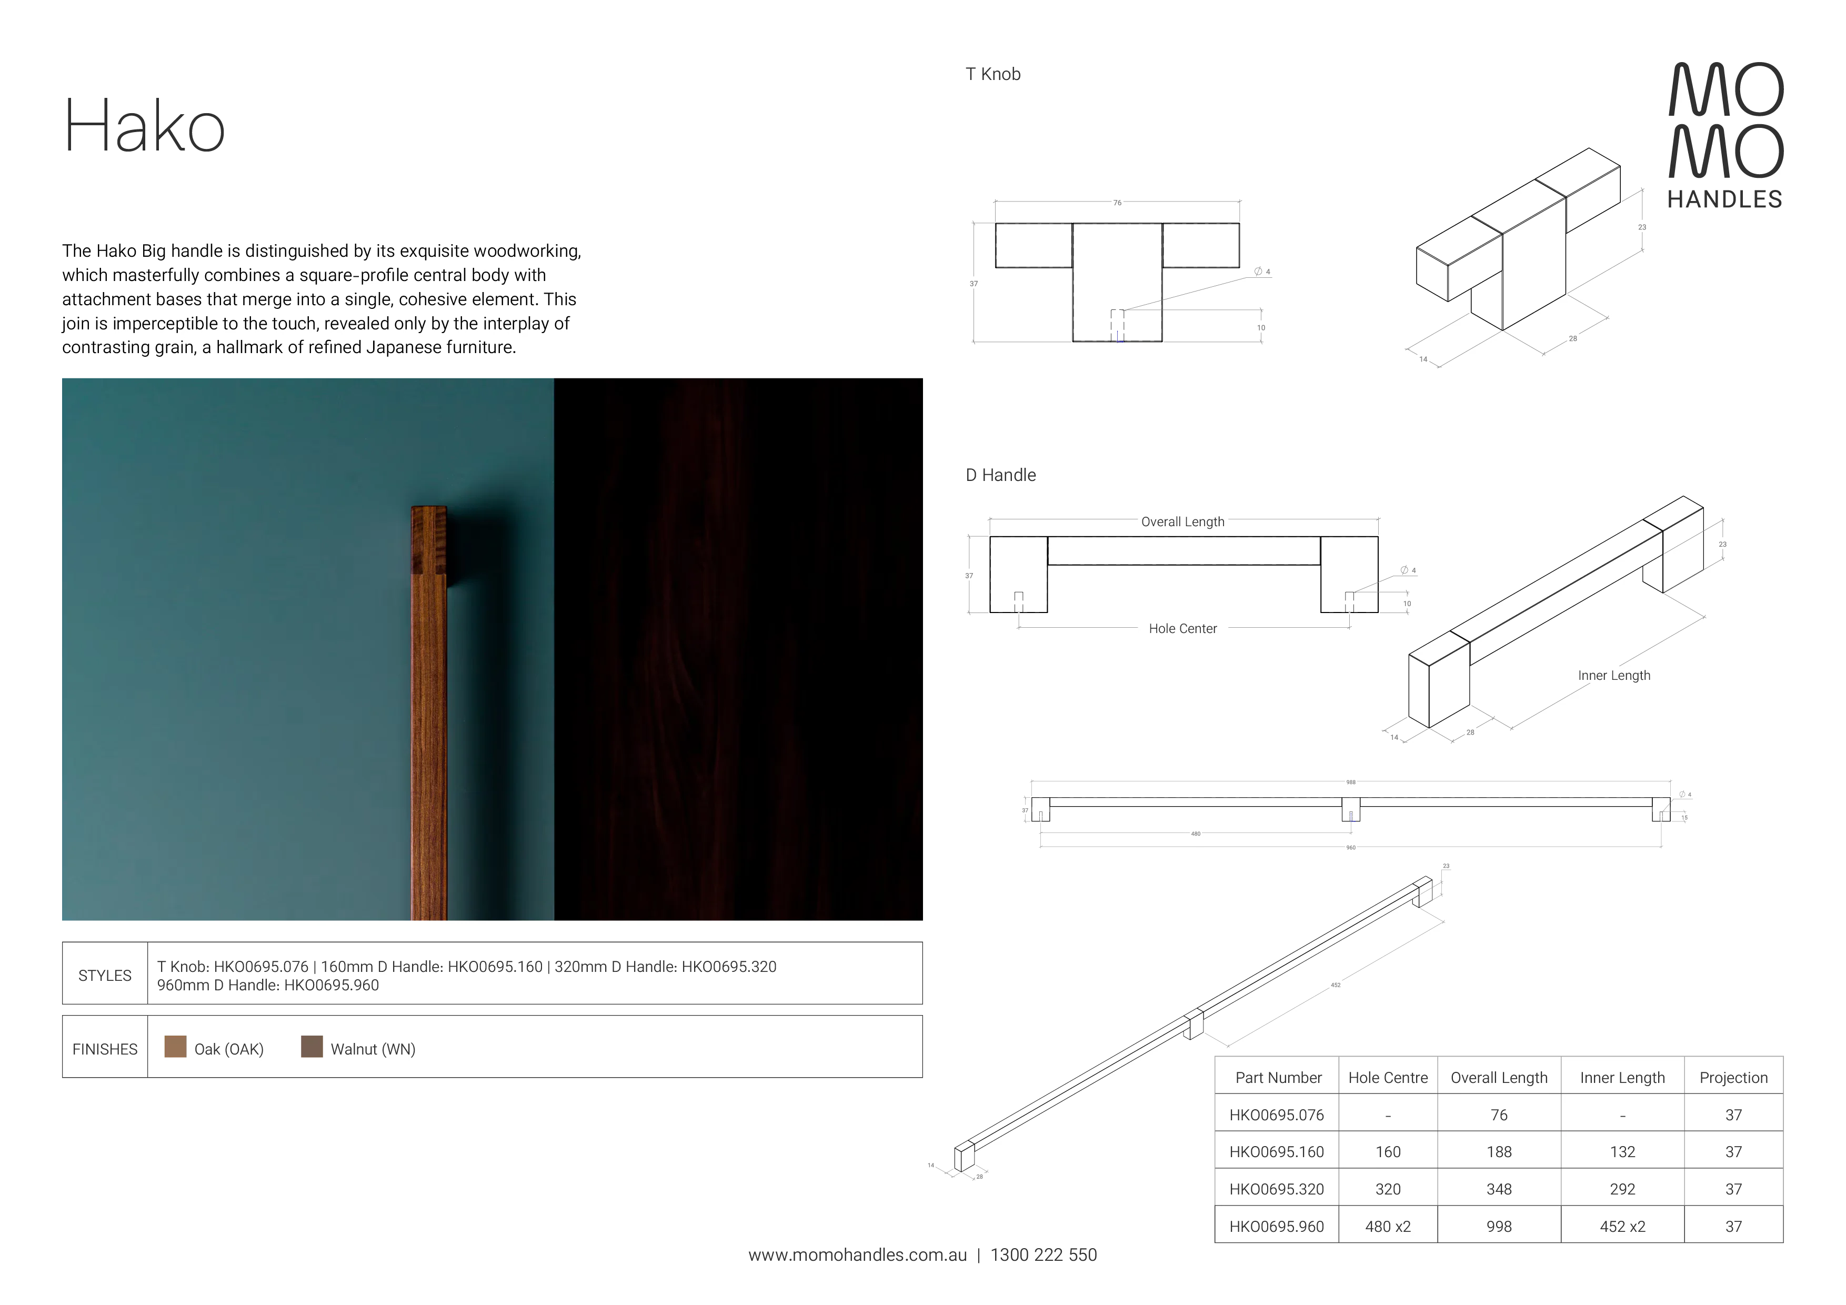Viewport: 1846px width, 1305px height.
Task: Click the MOMO Handles logo
Action: (x=1725, y=134)
